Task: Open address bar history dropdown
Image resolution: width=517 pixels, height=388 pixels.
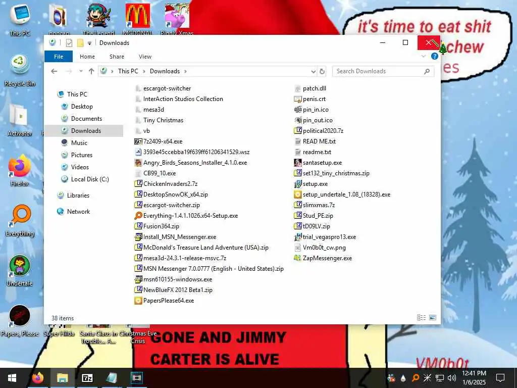Action: tap(313, 71)
